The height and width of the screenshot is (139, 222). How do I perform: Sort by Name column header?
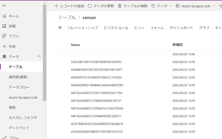click(75, 45)
